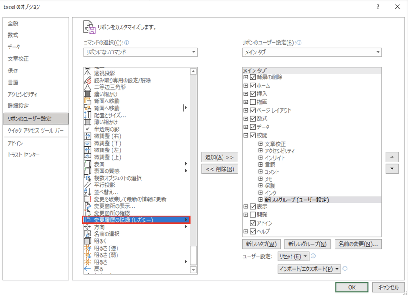Expand the 文章校正 group

pos(261,143)
